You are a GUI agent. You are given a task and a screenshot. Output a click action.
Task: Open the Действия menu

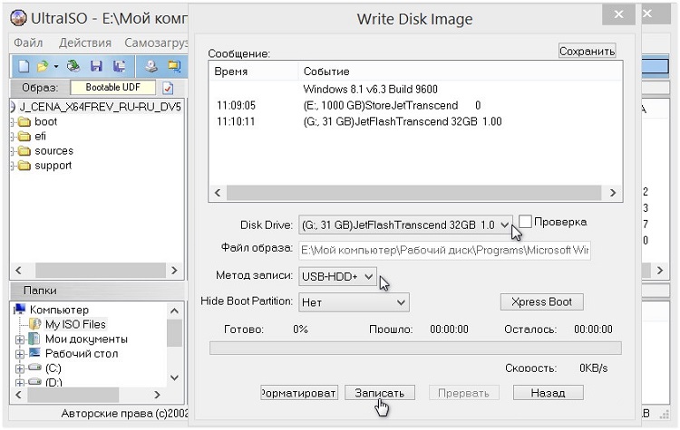point(85,43)
